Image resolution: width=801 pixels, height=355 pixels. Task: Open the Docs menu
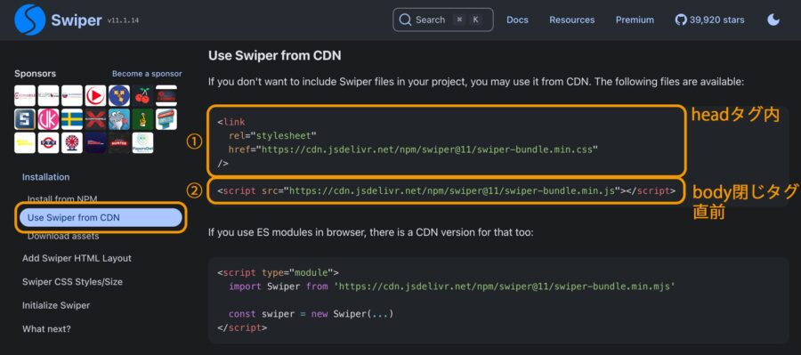(x=517, y=20)
